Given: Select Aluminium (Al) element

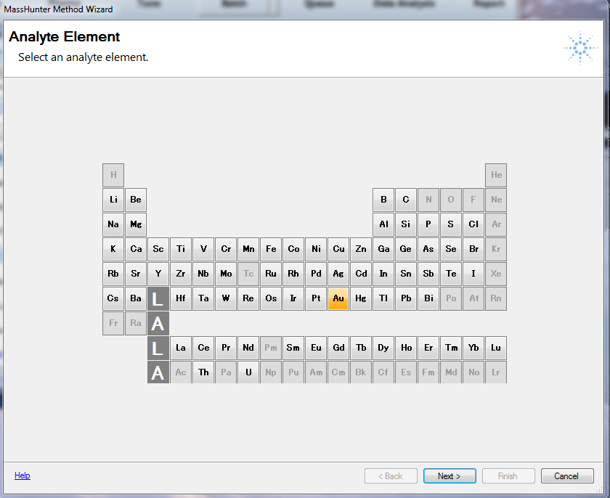Looking at the screenshot, I should pos(383,224).
